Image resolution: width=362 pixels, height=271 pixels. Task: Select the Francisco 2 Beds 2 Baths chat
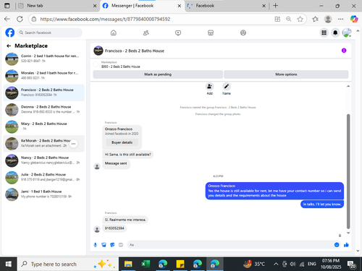click(43, 93)
